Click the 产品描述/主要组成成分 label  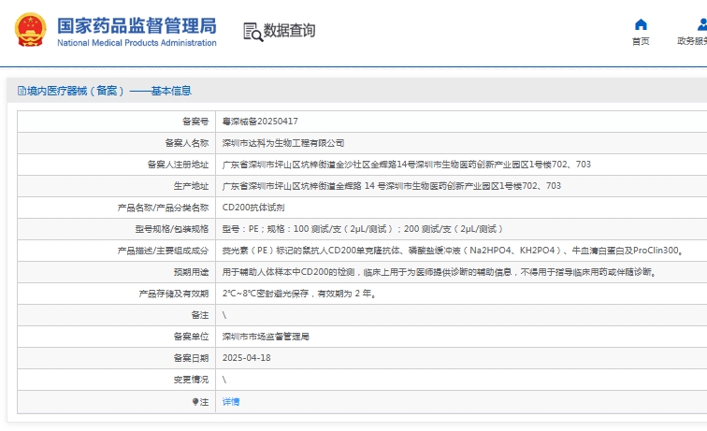coord(163,251)
